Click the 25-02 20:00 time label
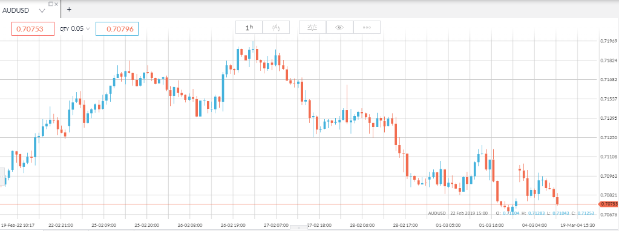Image resolution: width=619 pixels, height=231 pixels. click(146, 225)
